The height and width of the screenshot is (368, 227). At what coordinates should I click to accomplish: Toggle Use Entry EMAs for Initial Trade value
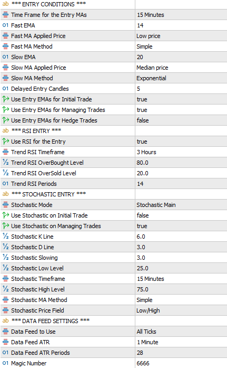pyautogui.click(x=181, y=99)
